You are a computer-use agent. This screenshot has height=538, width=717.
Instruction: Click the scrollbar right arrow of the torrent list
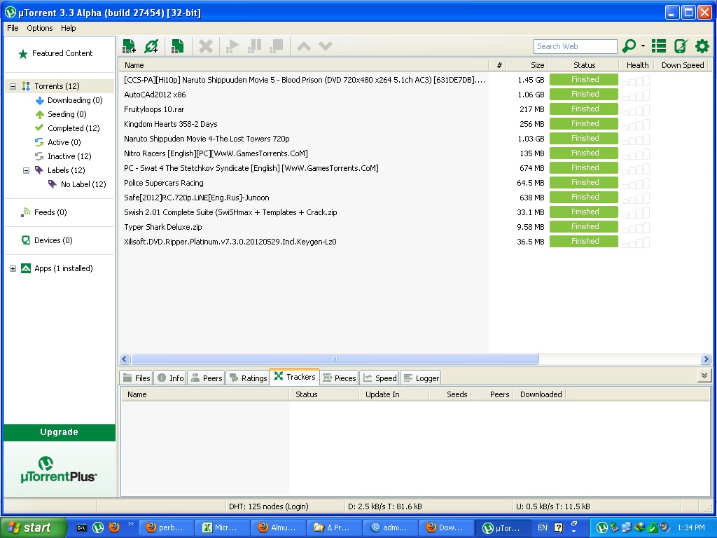click(x=706, y=359)
